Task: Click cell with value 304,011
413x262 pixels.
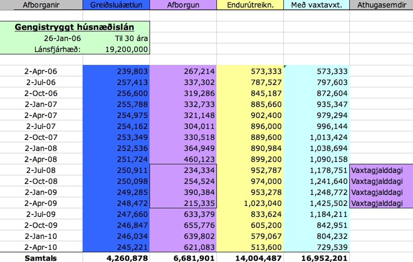Action: click(x=183, y=126)
